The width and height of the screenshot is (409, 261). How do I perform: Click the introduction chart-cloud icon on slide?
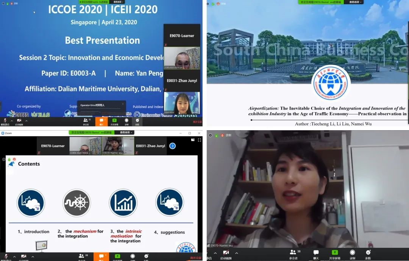pos(31,203)
